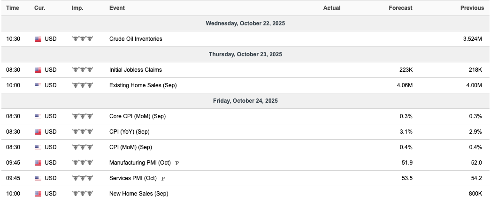Click the bull-head importance icons for New Home Sales
The image size is (490, 204).
[83, 193]
